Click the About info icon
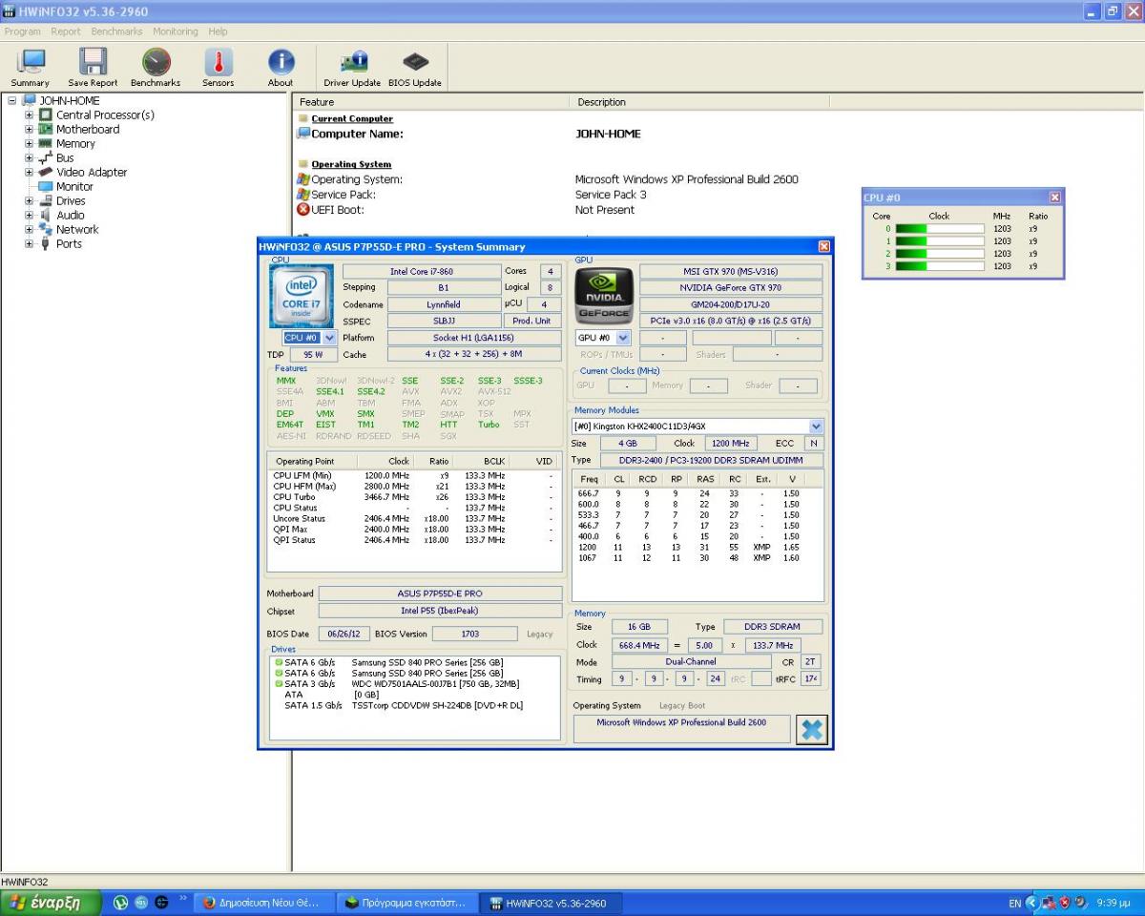Viewport: 1145px width, 916px height. [x=281, y=61]
